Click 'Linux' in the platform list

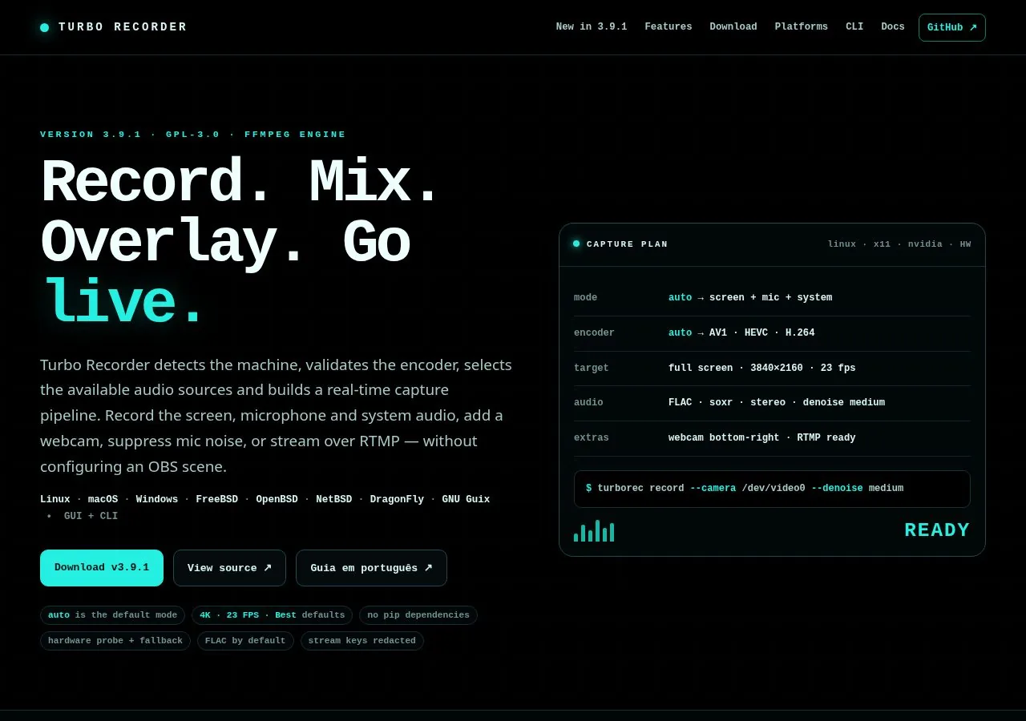pos(55,500)
